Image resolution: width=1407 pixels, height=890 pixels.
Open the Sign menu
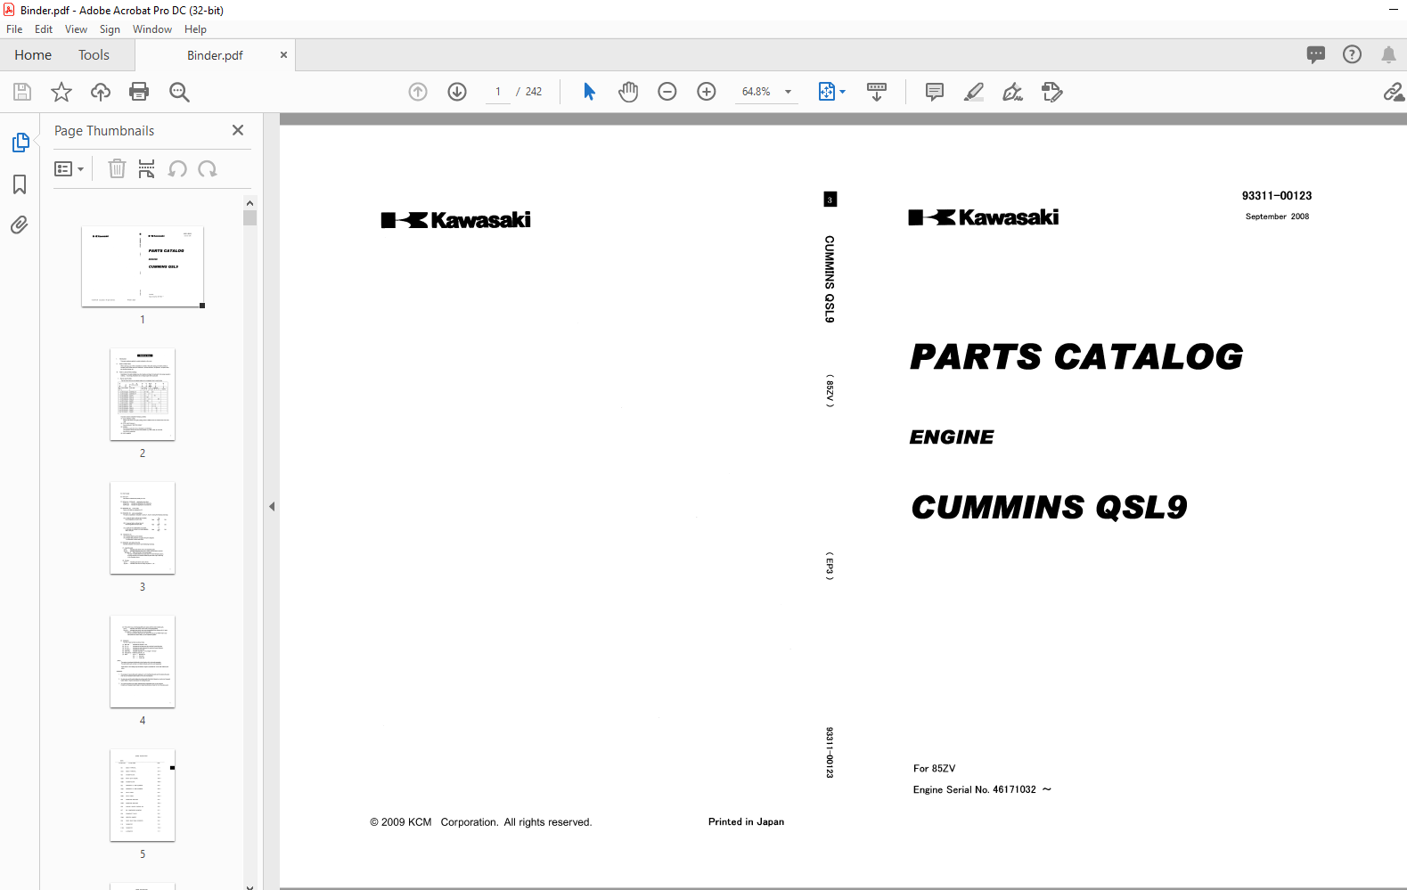pyautogui.click(x=110, y=29)
